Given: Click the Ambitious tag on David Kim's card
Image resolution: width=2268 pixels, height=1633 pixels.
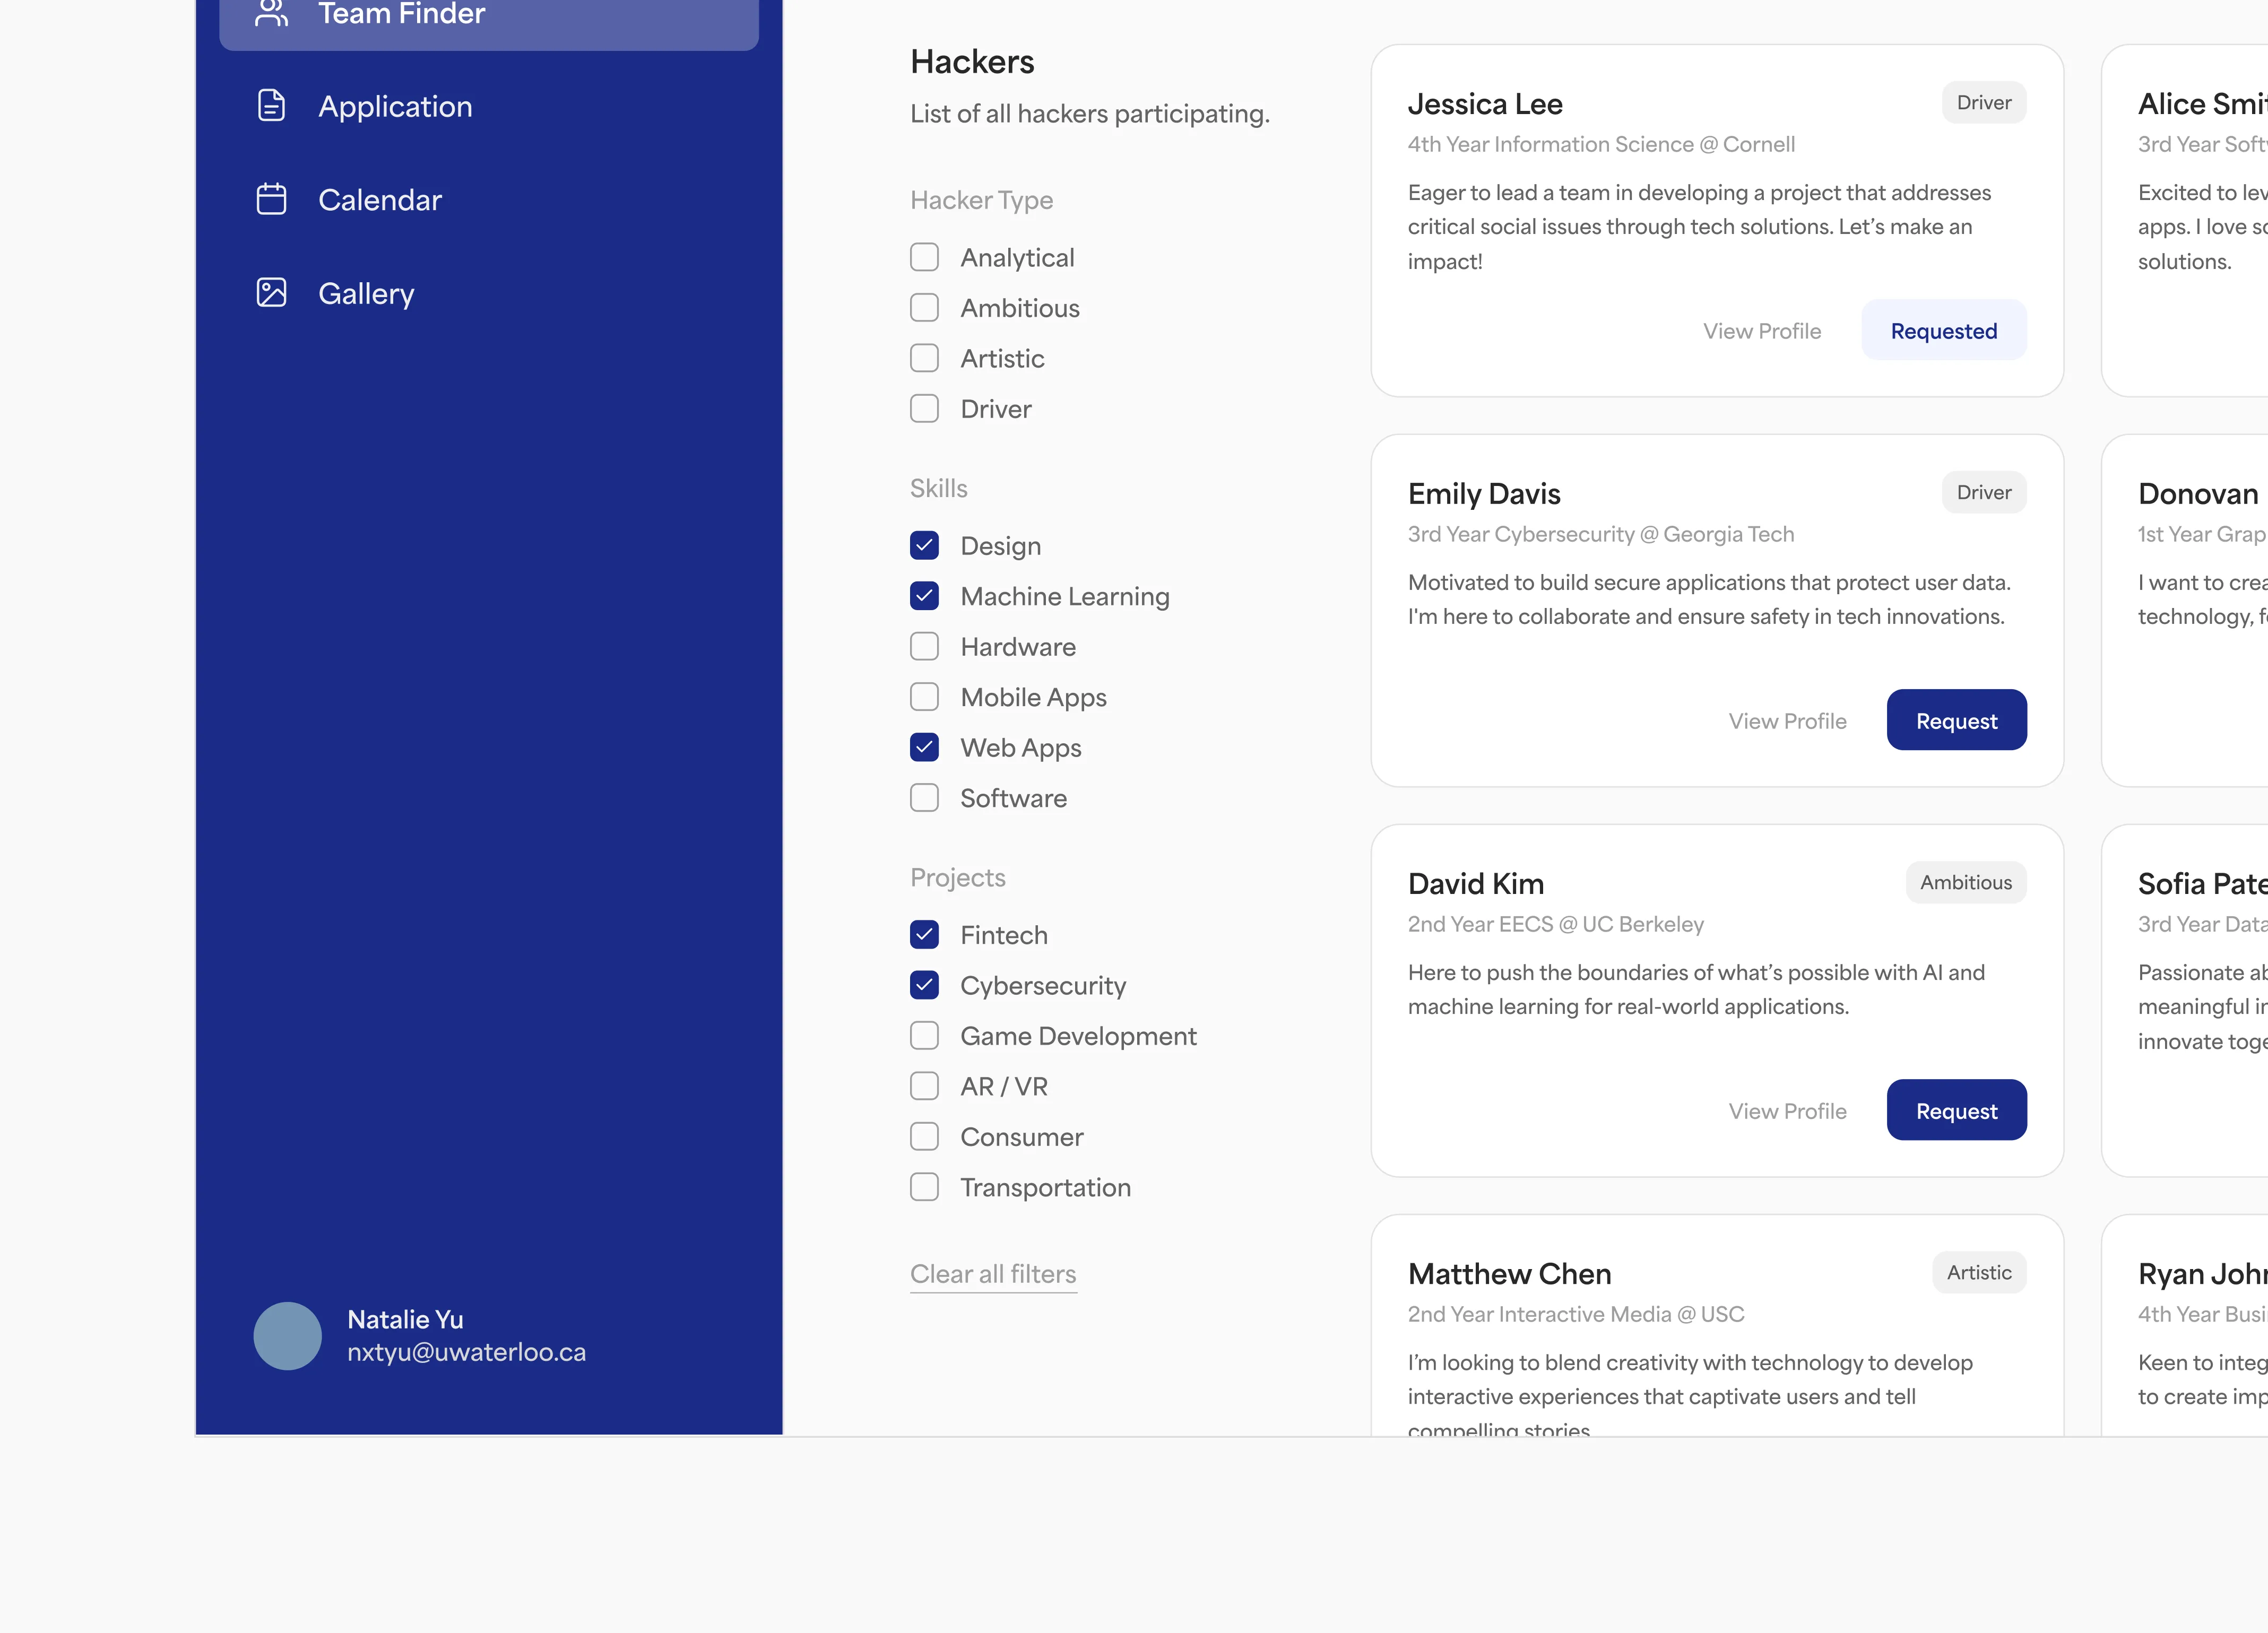Looking at the screenshot, I should (1965, 883).
